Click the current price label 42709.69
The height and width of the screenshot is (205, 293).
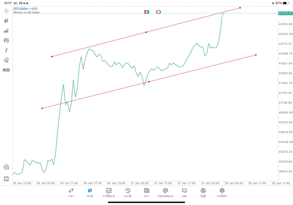coord(285,13)
